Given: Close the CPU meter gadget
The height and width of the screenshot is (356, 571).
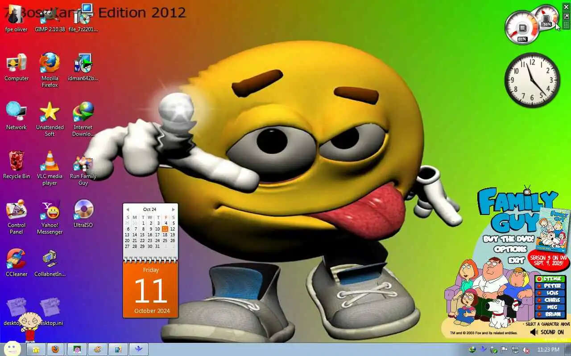Looking at the screenshot, I should (566, 7).
